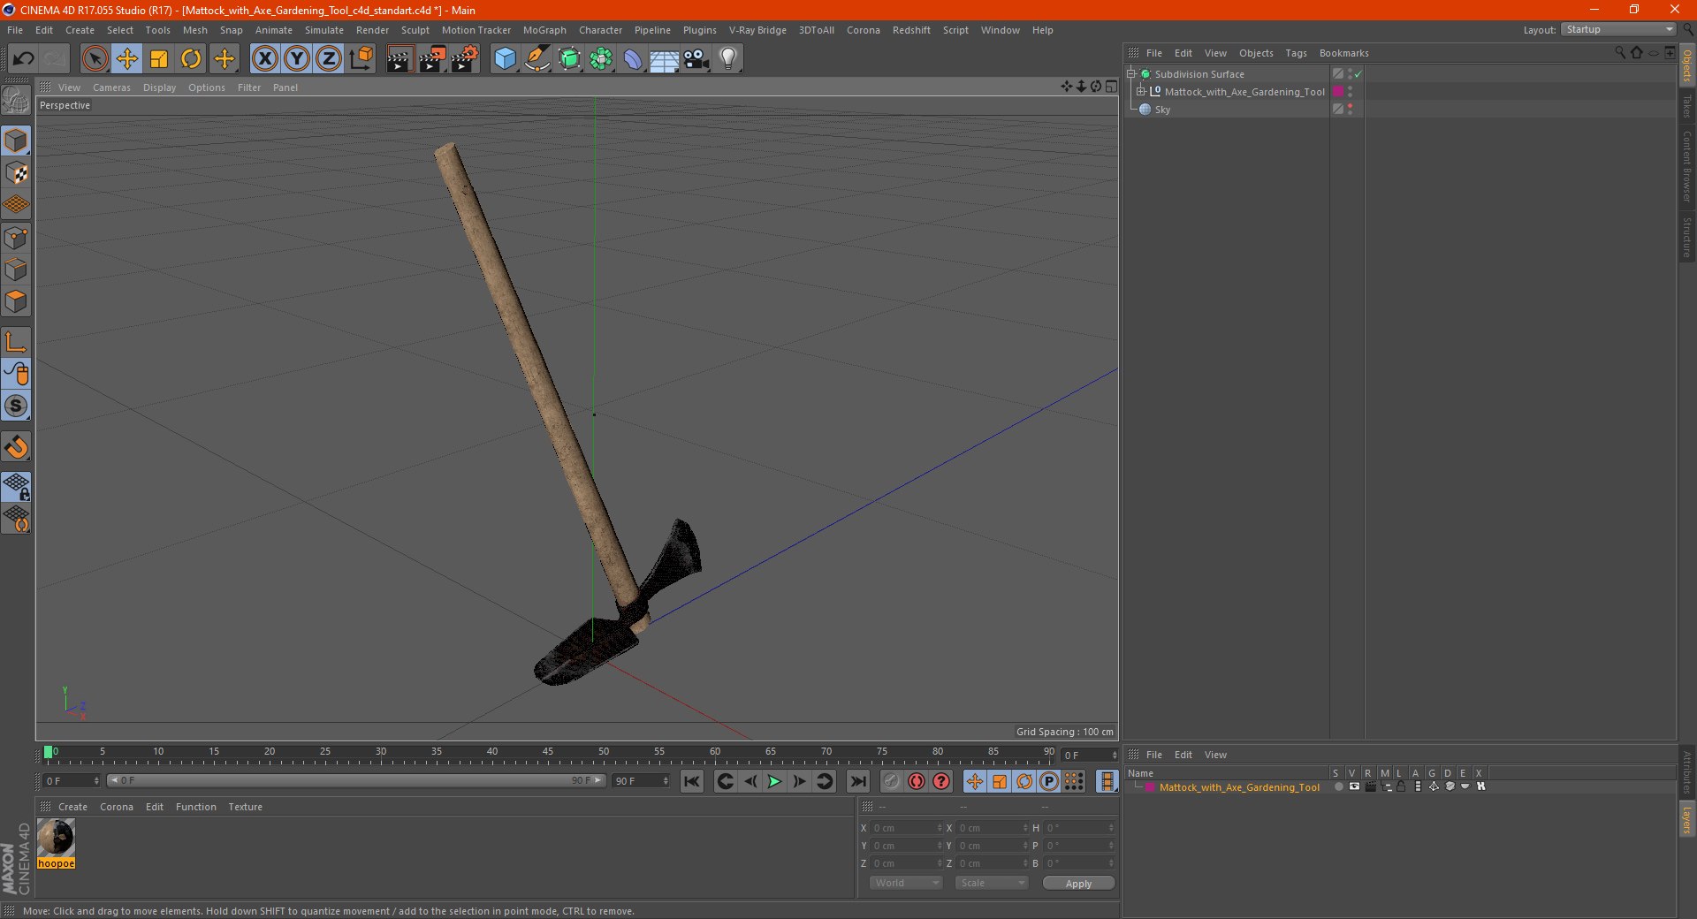Play the animation forward
The image size is (1697, 919).
[774, 781]
